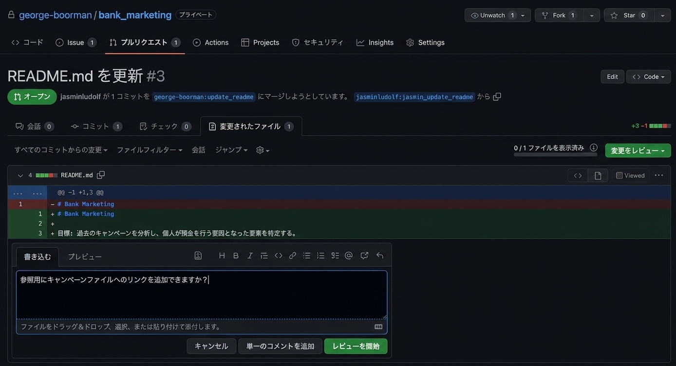This screenshot has width=676, height=366.
Task: Click 単一のコメントを追加 button
Action: click(x=280, y=346)
